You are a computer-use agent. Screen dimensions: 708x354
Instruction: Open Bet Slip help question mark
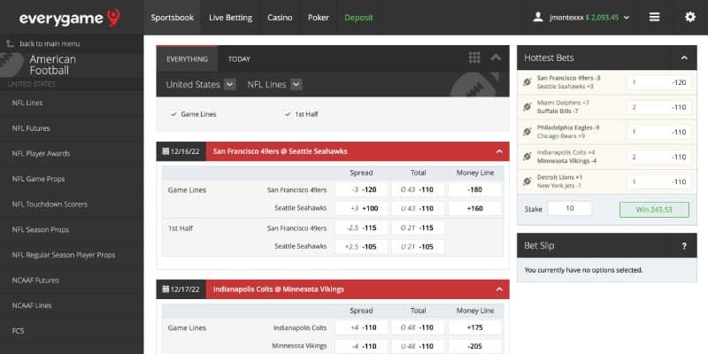684,246
